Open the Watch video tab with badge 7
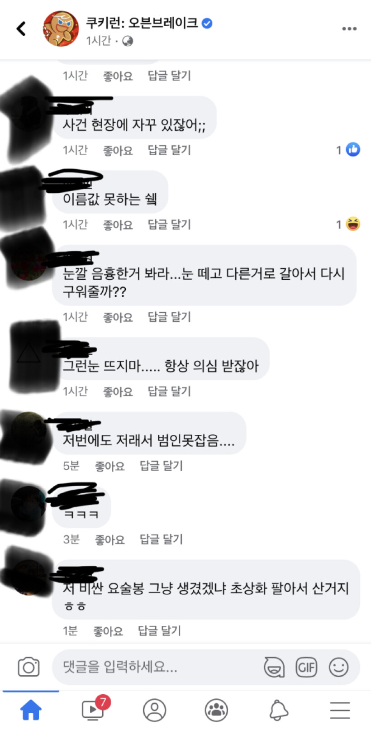This screenshot has height=730, width=371. click(94, 709)
